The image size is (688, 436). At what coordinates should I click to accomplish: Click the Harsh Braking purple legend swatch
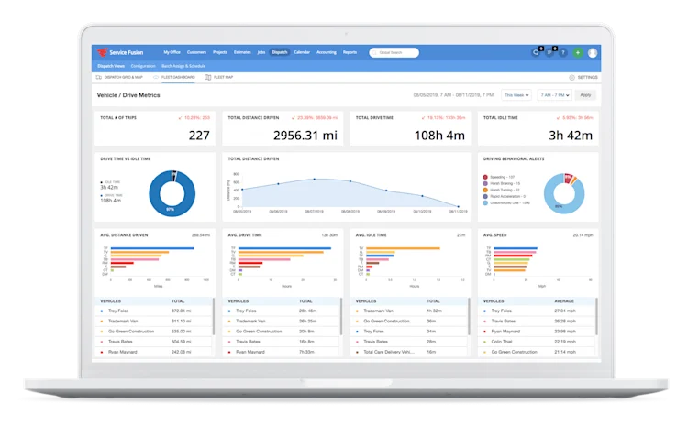coord(485,183)
